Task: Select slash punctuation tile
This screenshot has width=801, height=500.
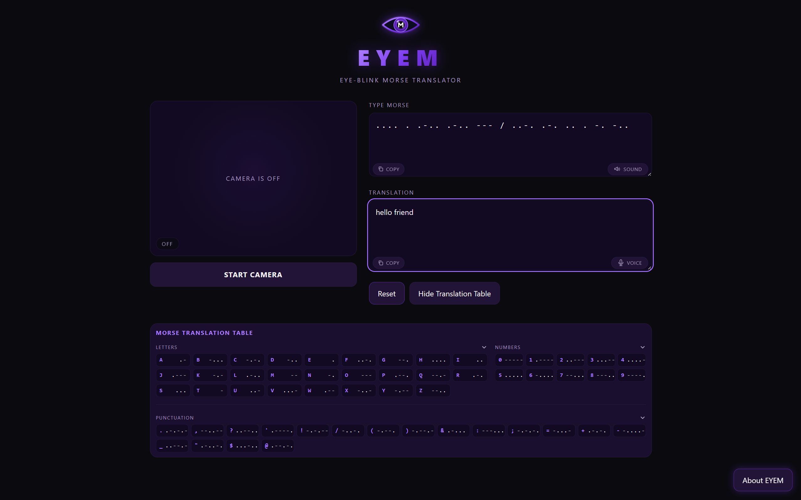Action: click(x=348, y=430)
